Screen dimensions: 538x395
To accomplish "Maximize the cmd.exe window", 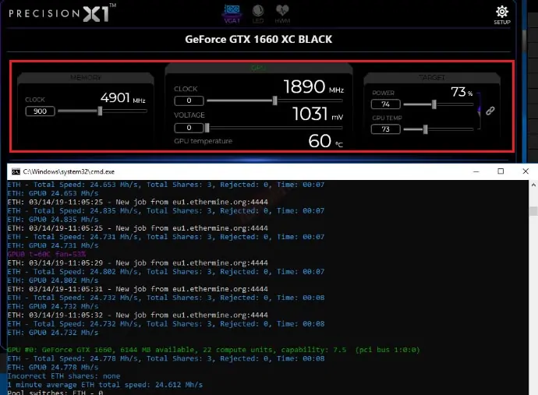I will (501, 171).
